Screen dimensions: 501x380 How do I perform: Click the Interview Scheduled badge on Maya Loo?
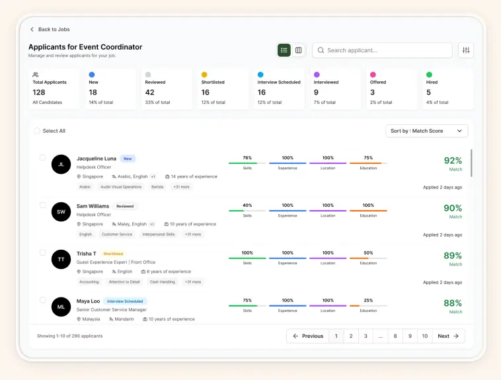click(x=125, y=301)
